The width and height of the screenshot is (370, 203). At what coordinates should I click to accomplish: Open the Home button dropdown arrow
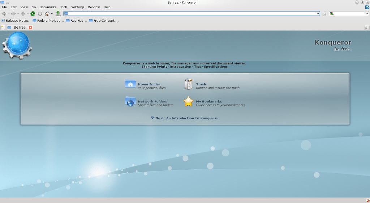(52, 14)
